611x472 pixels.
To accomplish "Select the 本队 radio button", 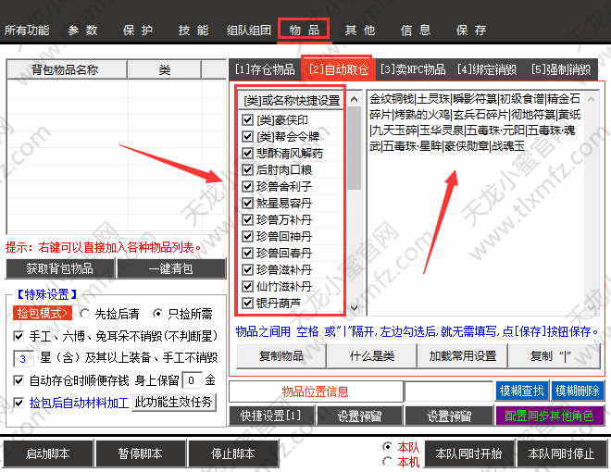I will (387, 446).
